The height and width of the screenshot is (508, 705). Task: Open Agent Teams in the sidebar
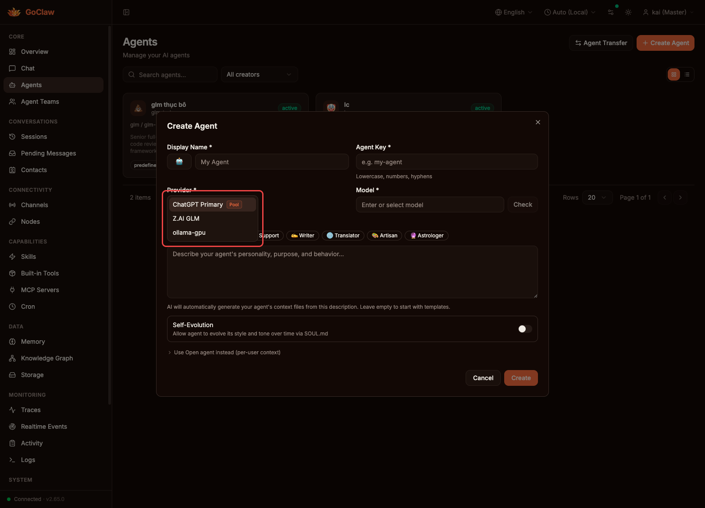pyautogui.click(x=53, y=102)
